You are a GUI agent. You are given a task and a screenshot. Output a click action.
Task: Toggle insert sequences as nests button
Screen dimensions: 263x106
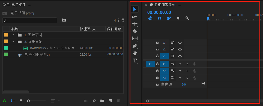pos(150,18)
